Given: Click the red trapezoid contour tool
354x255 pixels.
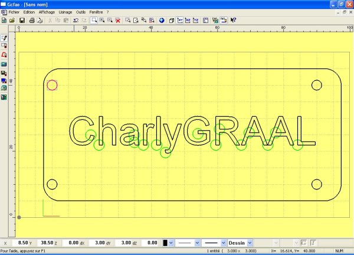Looking at the screenshot, I should click(4, 55).
